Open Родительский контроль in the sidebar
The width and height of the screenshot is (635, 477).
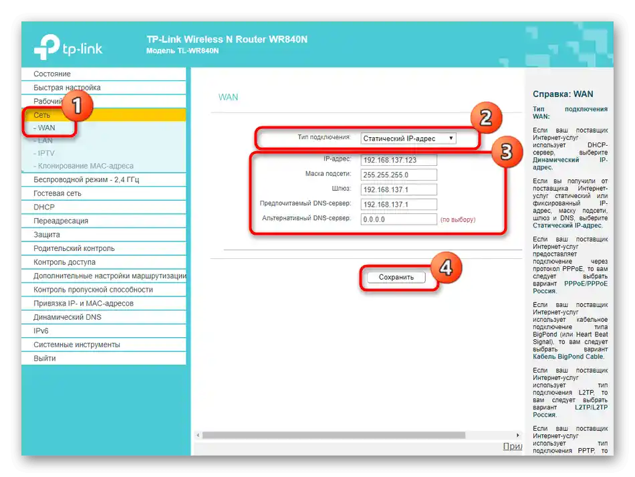click(x=104, y=248)
